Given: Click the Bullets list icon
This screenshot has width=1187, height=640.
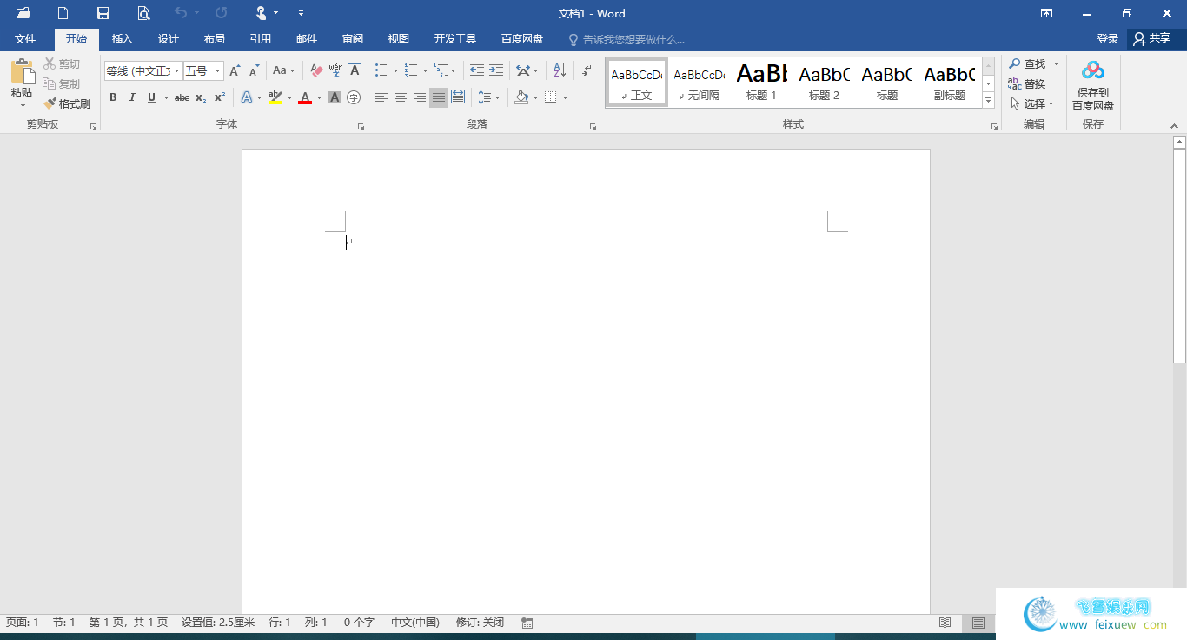Looking at the screenshot, I should click(x=381, y=70).
